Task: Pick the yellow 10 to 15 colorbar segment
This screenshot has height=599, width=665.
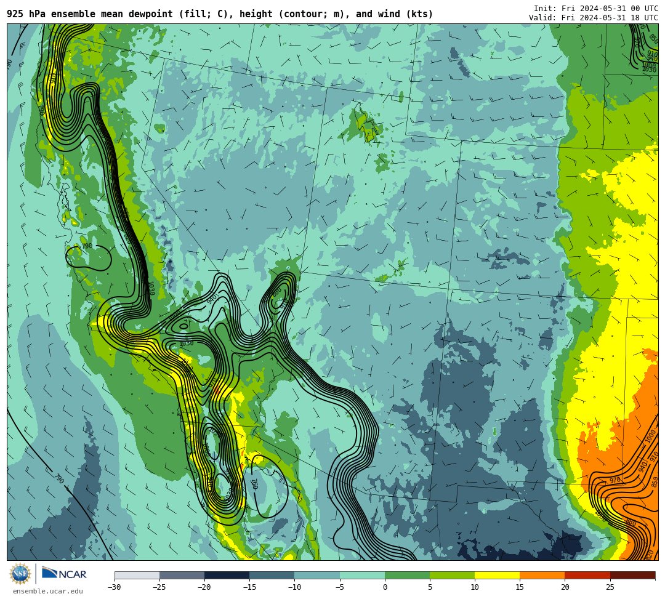Action: click(x=497, y=575)
